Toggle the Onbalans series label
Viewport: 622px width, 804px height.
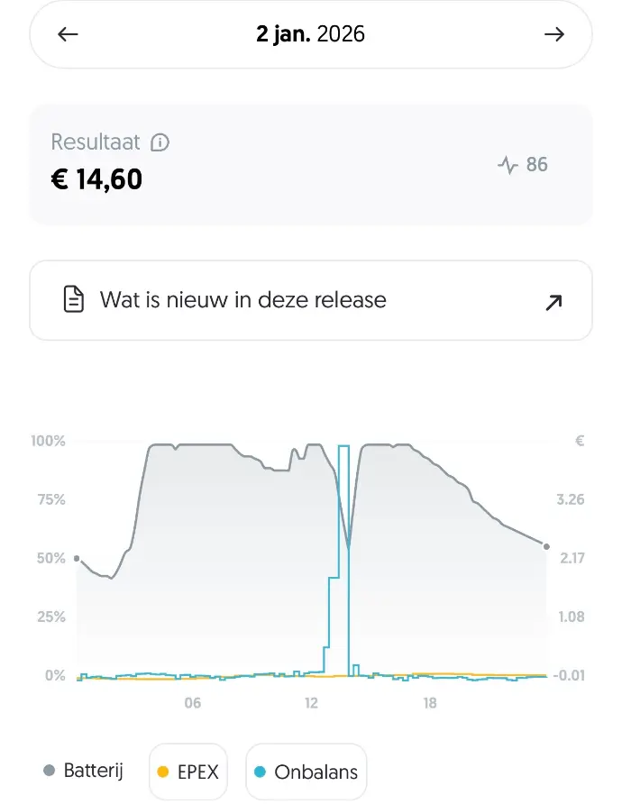pos(316,772)
